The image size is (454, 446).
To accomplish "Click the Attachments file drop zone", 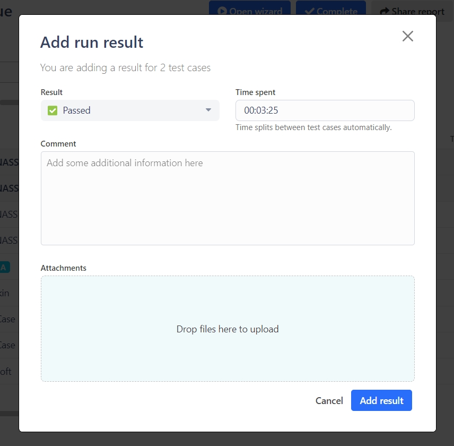I will [x=228, y=329].
